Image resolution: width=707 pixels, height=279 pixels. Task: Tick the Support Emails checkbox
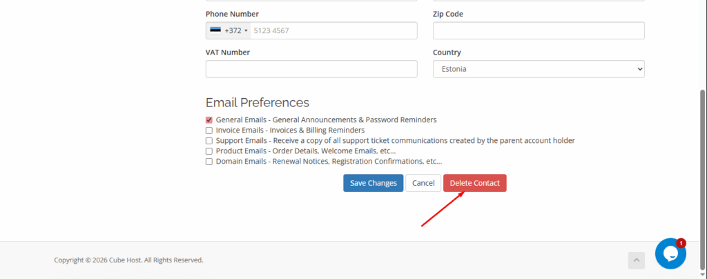(x=209, y=141)
